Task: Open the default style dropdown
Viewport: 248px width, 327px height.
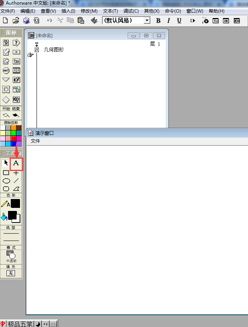Action: [147, 21]
